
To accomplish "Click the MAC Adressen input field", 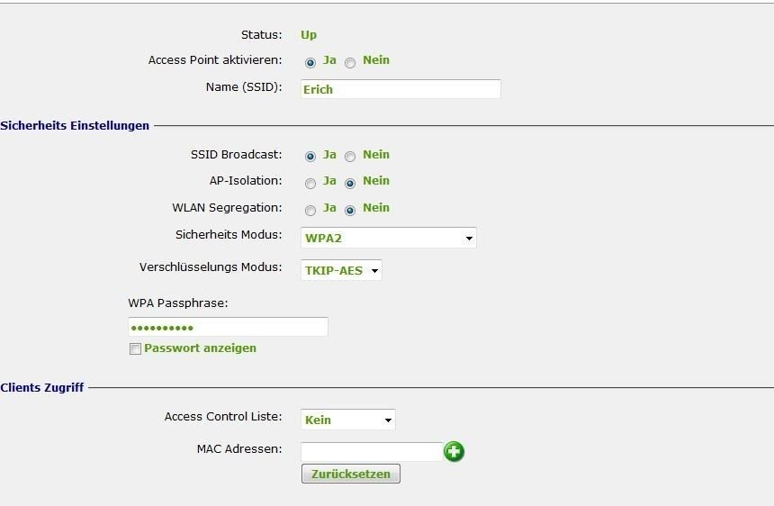I will (372, 452).
